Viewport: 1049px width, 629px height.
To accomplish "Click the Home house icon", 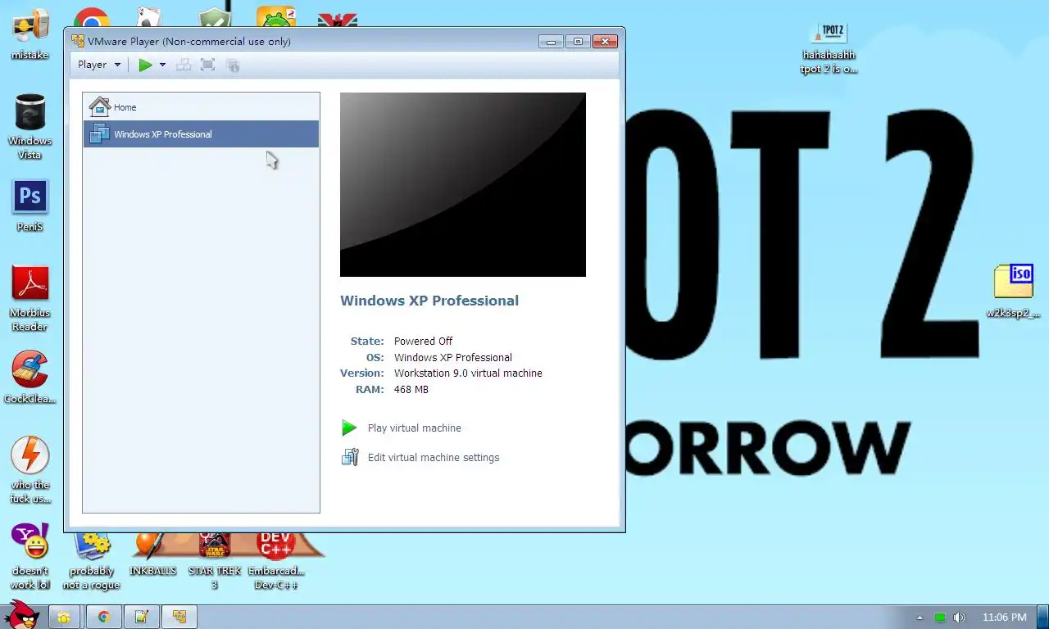I will coord(100,106).
